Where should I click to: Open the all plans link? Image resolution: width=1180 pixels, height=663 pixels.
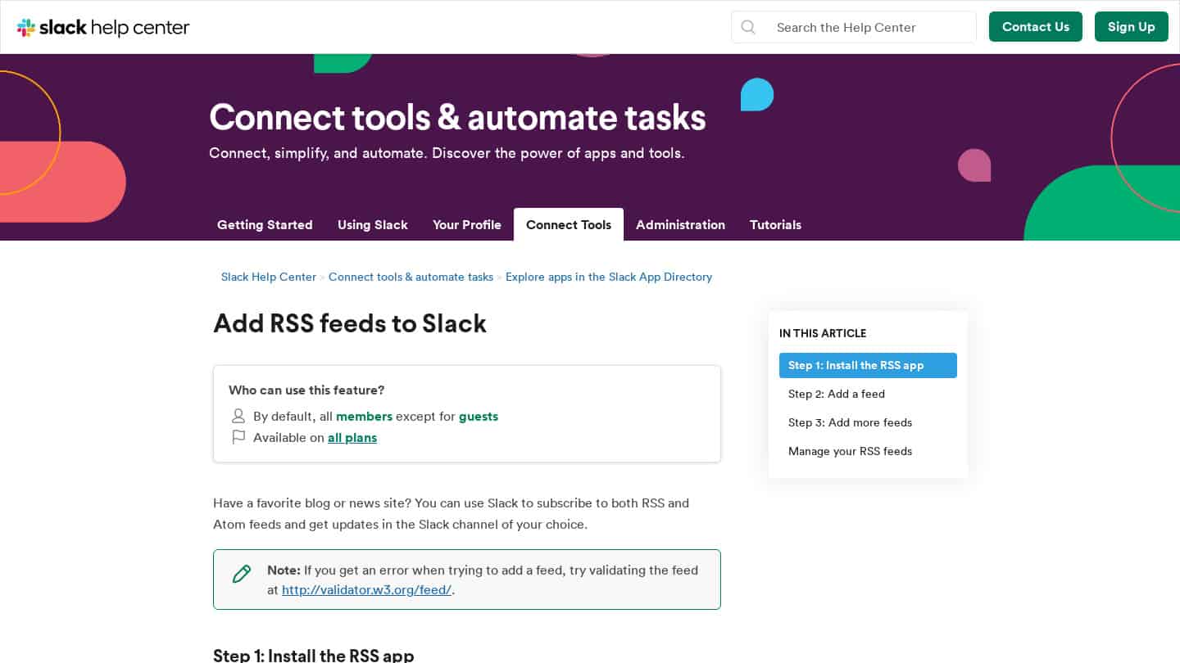(352, 437)
